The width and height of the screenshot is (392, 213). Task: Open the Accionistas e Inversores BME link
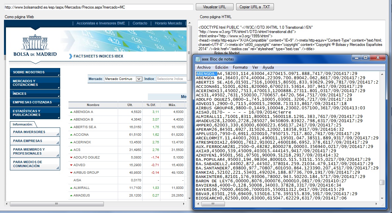[101, 23]
